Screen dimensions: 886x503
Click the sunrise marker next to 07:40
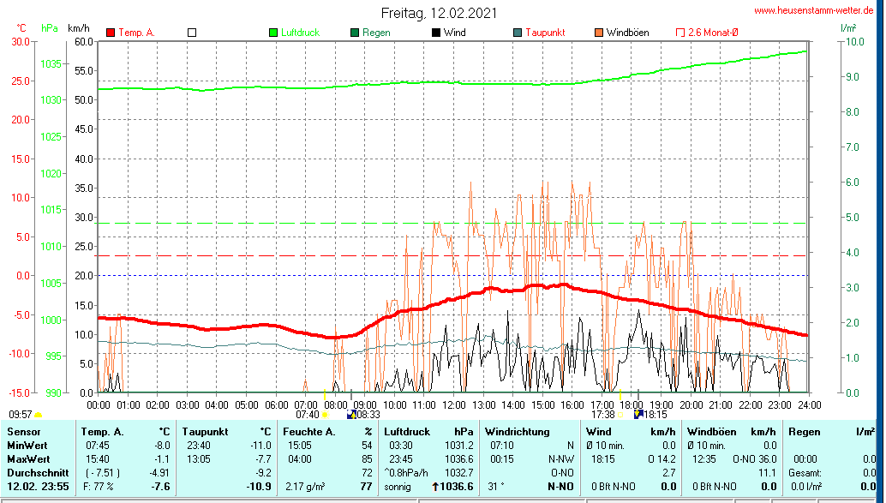[x=325, y=415]
